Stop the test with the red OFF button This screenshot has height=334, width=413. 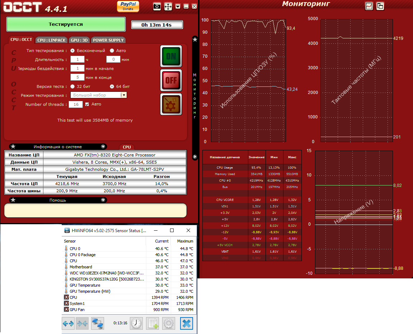click(x=171, y=80)
